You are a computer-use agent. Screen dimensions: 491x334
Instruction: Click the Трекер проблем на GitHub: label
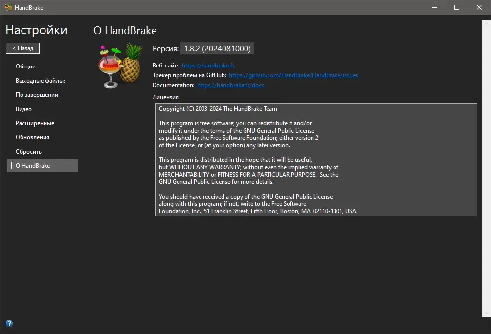[189, 75]
